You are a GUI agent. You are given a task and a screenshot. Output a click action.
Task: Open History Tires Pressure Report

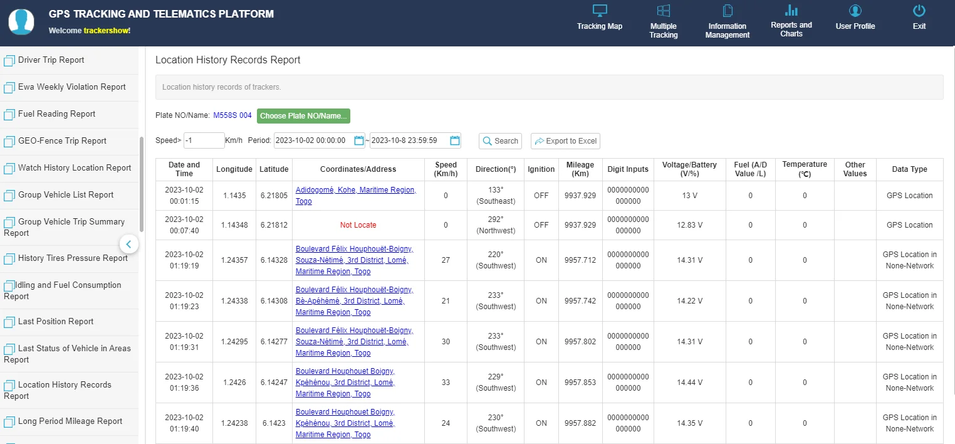coord(73,258)
